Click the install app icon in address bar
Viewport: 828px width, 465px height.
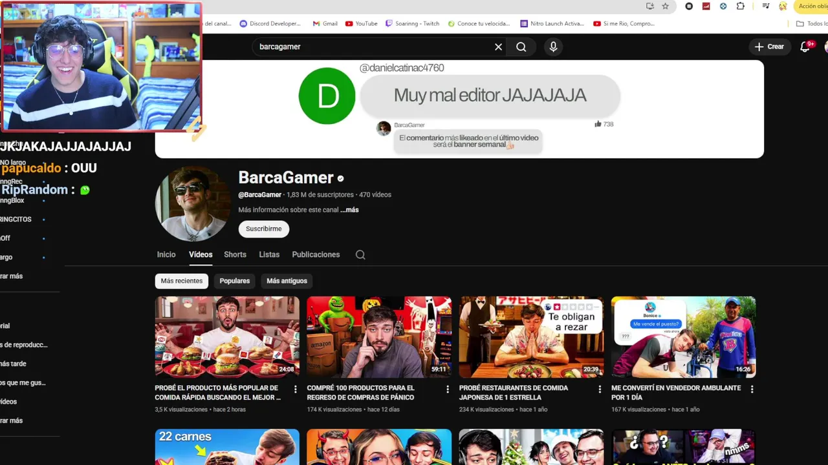tap(650, 6)
